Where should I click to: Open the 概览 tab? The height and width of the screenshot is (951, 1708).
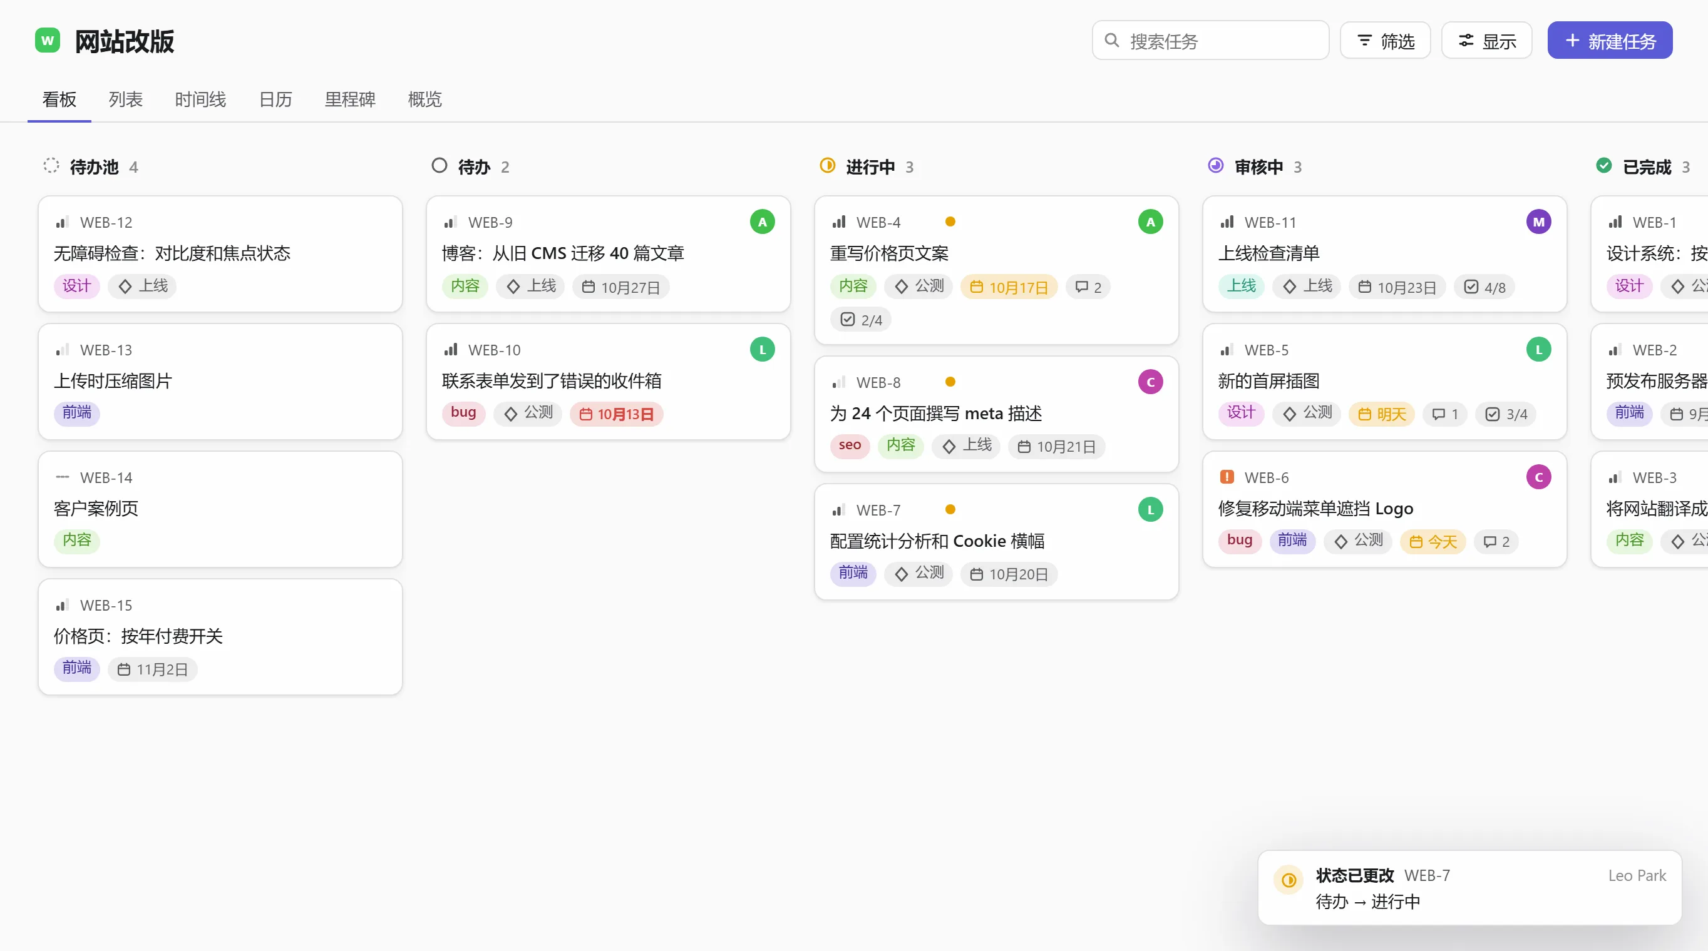point(424,99)
